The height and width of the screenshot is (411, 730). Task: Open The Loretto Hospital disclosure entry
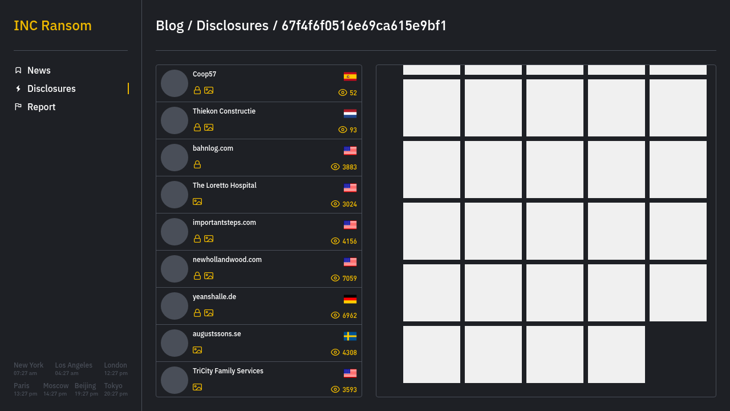click(x=259, y=195)
